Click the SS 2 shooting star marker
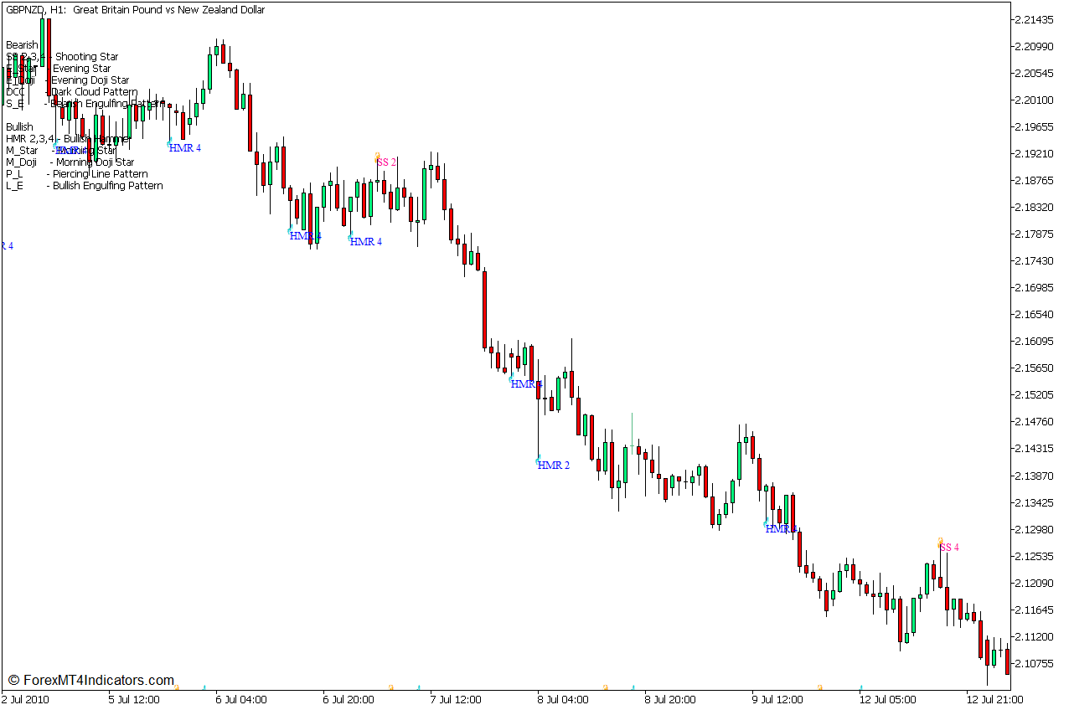This screenshot has height=710, width=1069. click(386, 161)
